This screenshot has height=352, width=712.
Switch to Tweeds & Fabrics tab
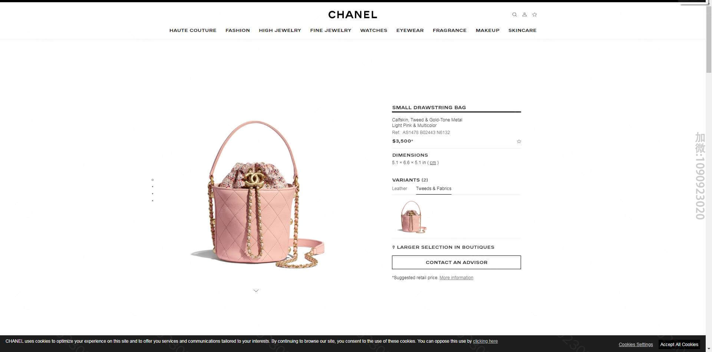click(434, 189)
